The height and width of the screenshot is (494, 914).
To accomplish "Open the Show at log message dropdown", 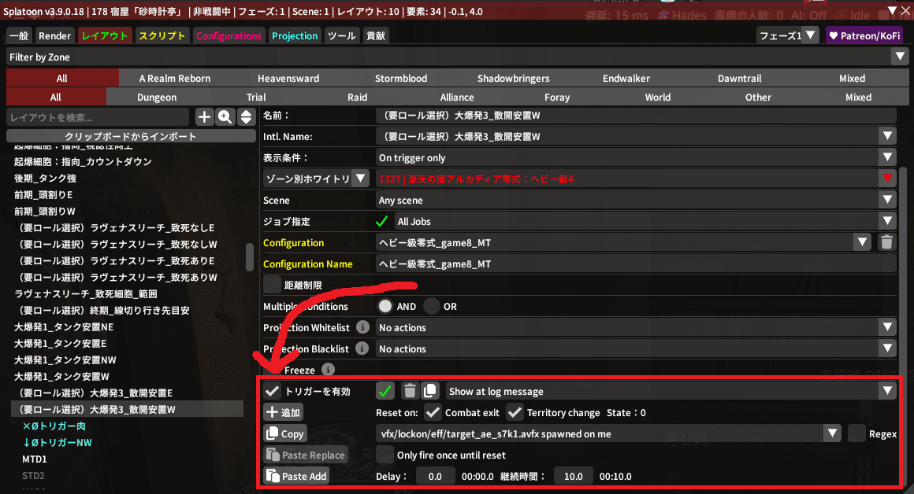I will 671,391.
